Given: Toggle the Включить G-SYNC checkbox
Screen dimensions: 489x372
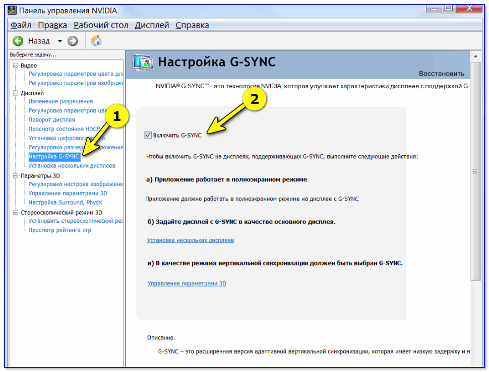Looking at the screenshot, I should click(x=148, y=135).
